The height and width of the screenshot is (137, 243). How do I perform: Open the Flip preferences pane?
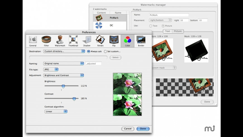click(x=114, y=41)
